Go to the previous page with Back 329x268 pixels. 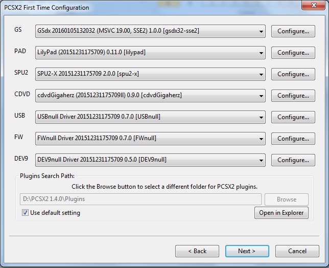(197, 251)
